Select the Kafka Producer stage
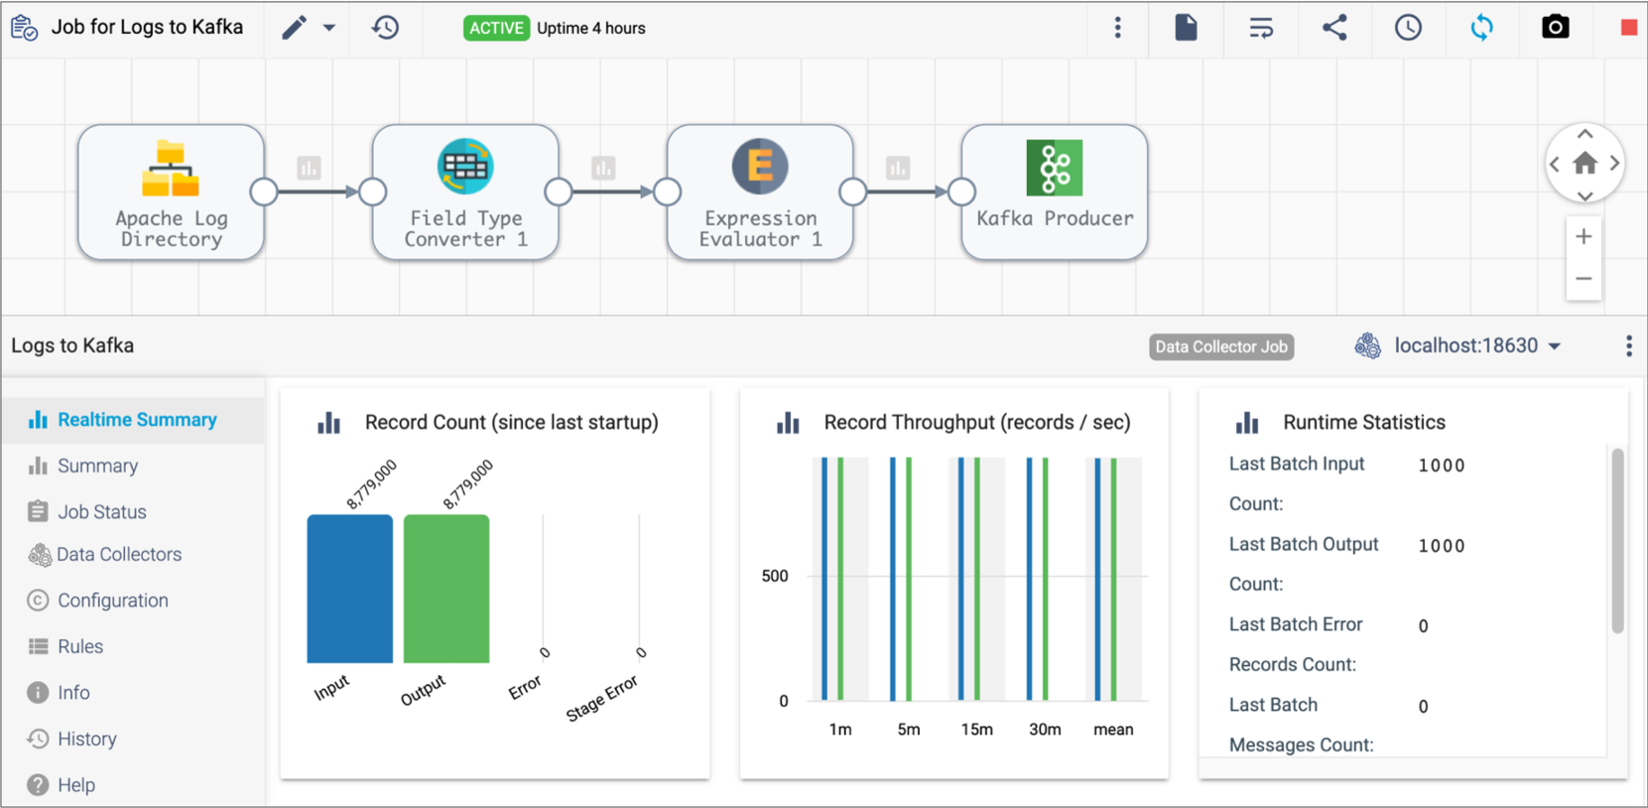 point(1055,192)
